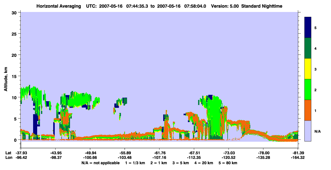The height and width of the screenshot is (170, 331).
Task: Click the lavender N/A colorbar segment
Action: pos(308,131)
